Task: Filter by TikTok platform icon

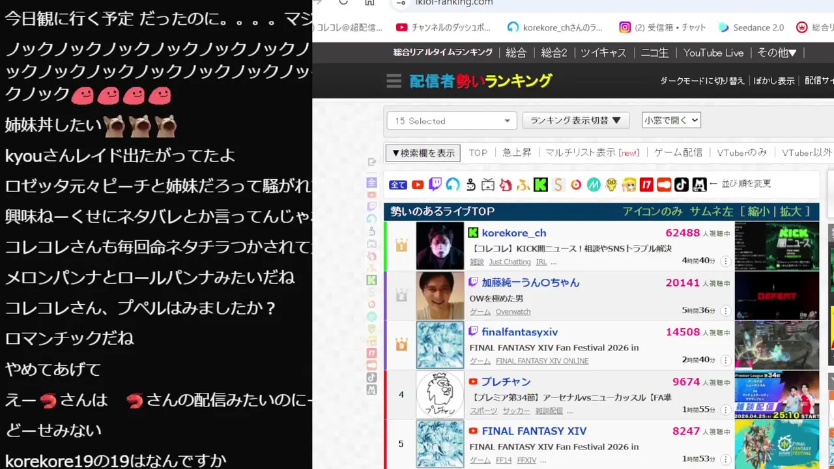Action: [x=682, y=185]
